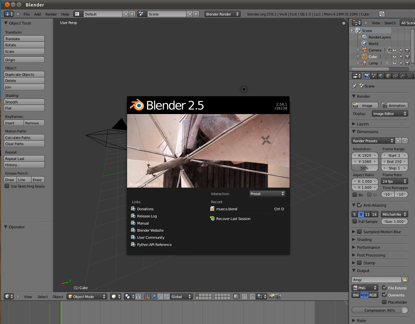Expand the Performance panel
Viewport: 415px width, 324px height.
click(354, 247)
